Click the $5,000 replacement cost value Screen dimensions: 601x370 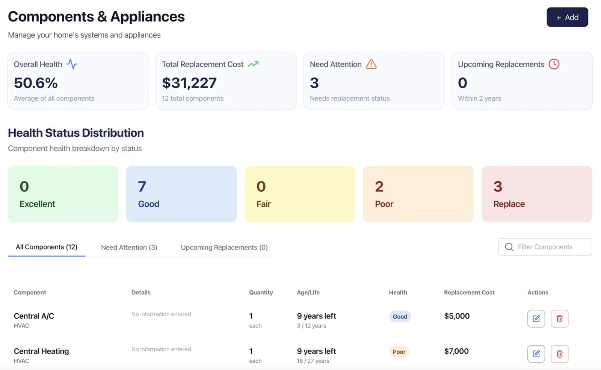[x=457, y=316]
